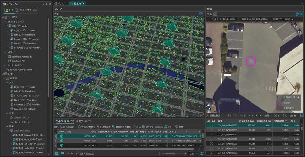Screen dimensions: 305x157
Task: Collapse the キャプチャ セッション tree node
Action: point(5,22)
